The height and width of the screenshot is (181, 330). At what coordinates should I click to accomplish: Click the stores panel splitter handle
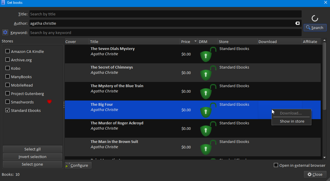[64, 105]
